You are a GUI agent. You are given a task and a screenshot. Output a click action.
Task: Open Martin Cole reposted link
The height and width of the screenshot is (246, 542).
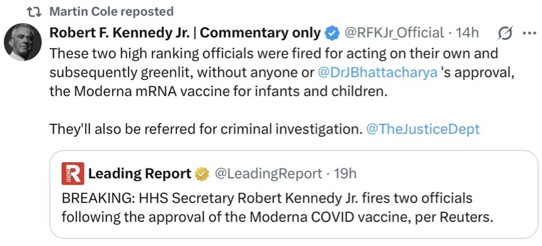point(112,12)
